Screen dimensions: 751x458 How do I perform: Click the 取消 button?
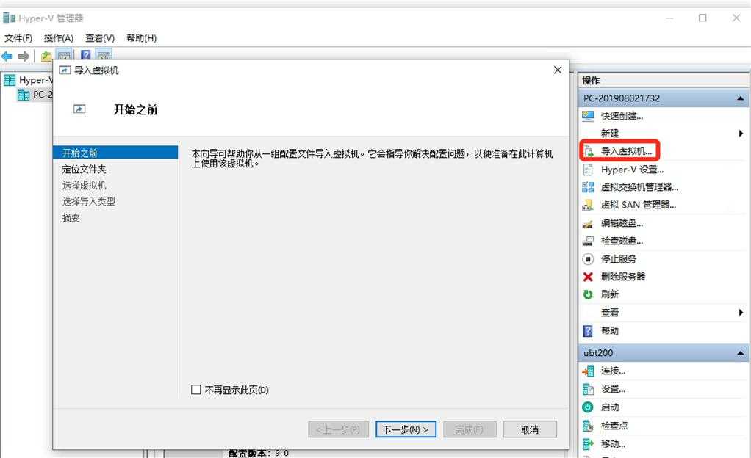(x=530, y=429)
